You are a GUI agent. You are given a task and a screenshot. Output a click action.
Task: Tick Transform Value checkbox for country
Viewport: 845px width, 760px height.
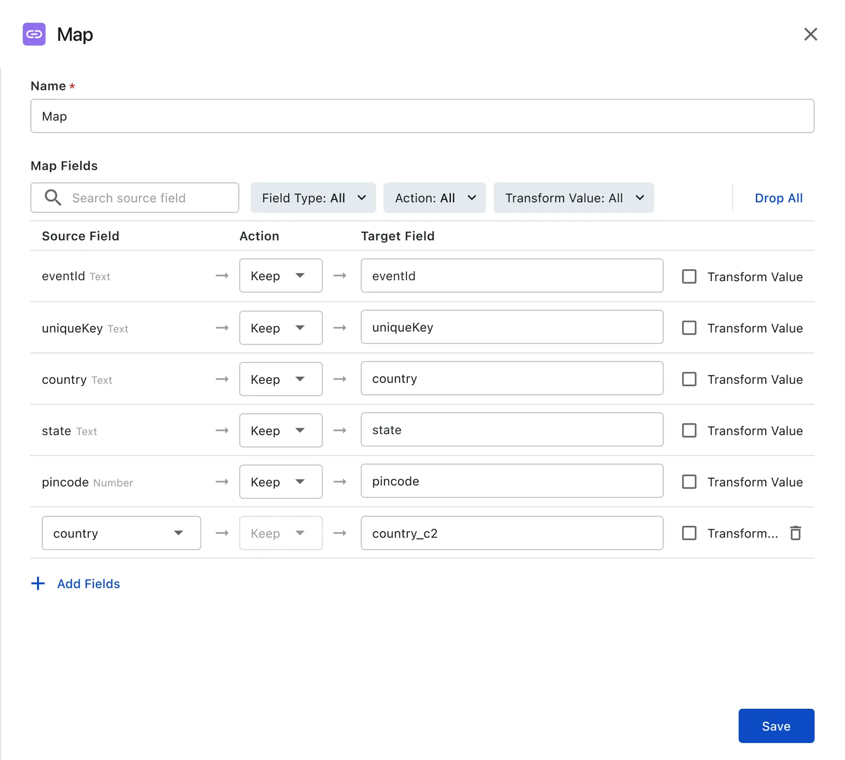pyautogui.click(x=689, y=379)
